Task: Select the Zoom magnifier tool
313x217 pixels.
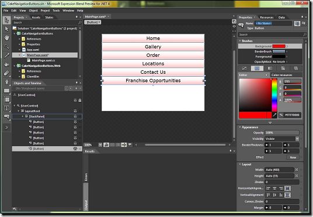Action: coord(6,46)
